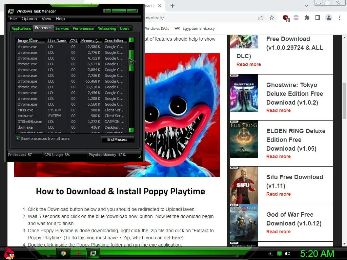Click the Physical Memory: 42% status
Screen dimensions: 347x260
click(107, 155)
